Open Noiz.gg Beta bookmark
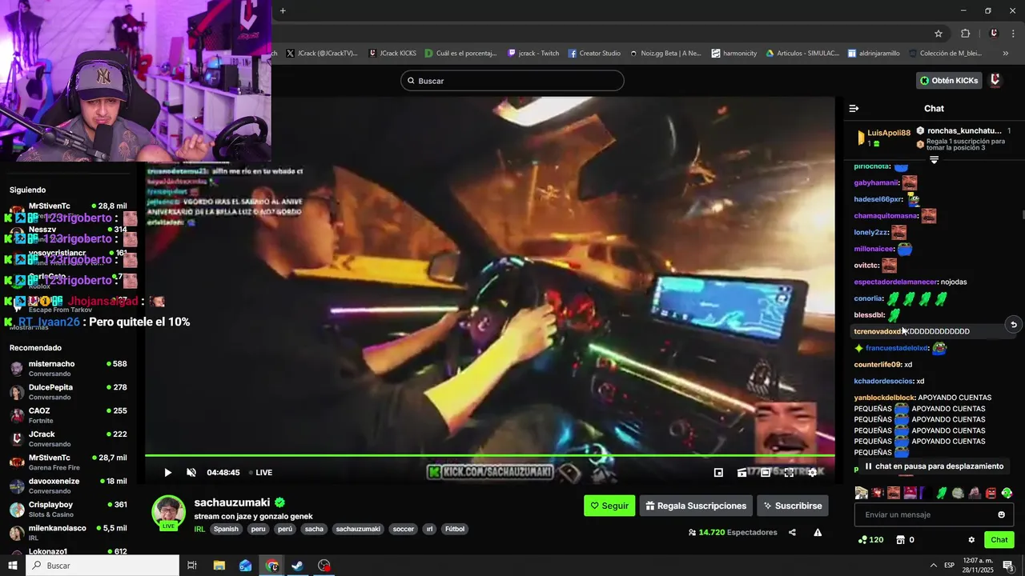Viewport: 1025px width, 576px height. pyautogui.click(x=665, y=54)
